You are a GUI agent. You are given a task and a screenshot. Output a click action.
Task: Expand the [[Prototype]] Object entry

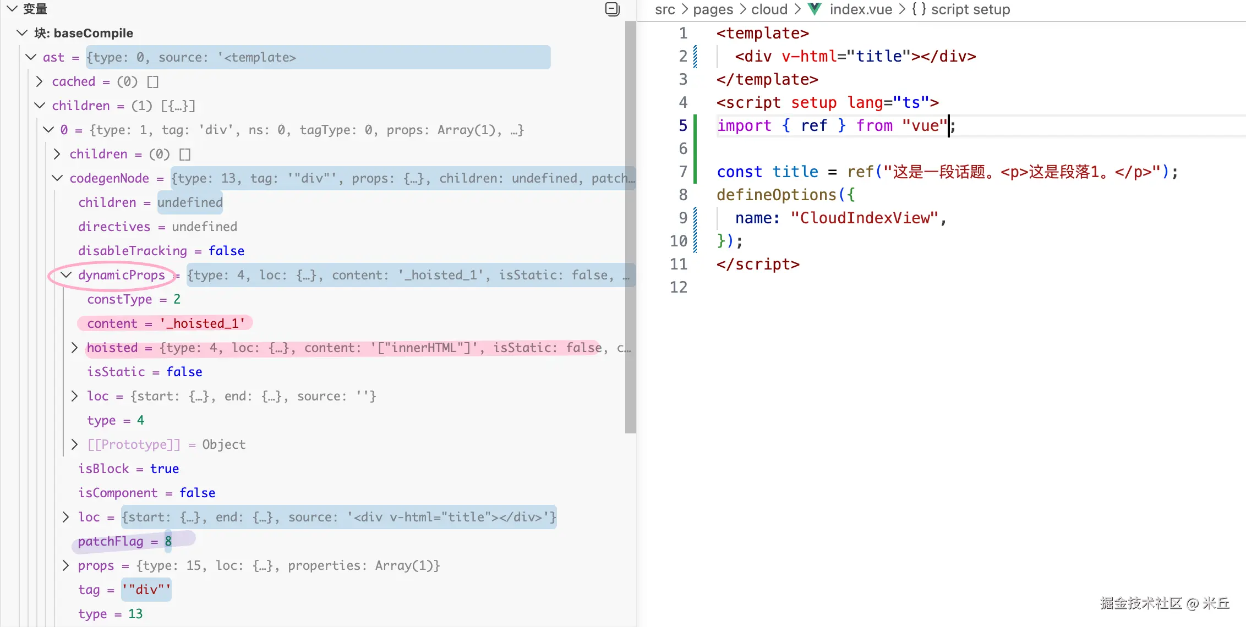pos(75,444)
